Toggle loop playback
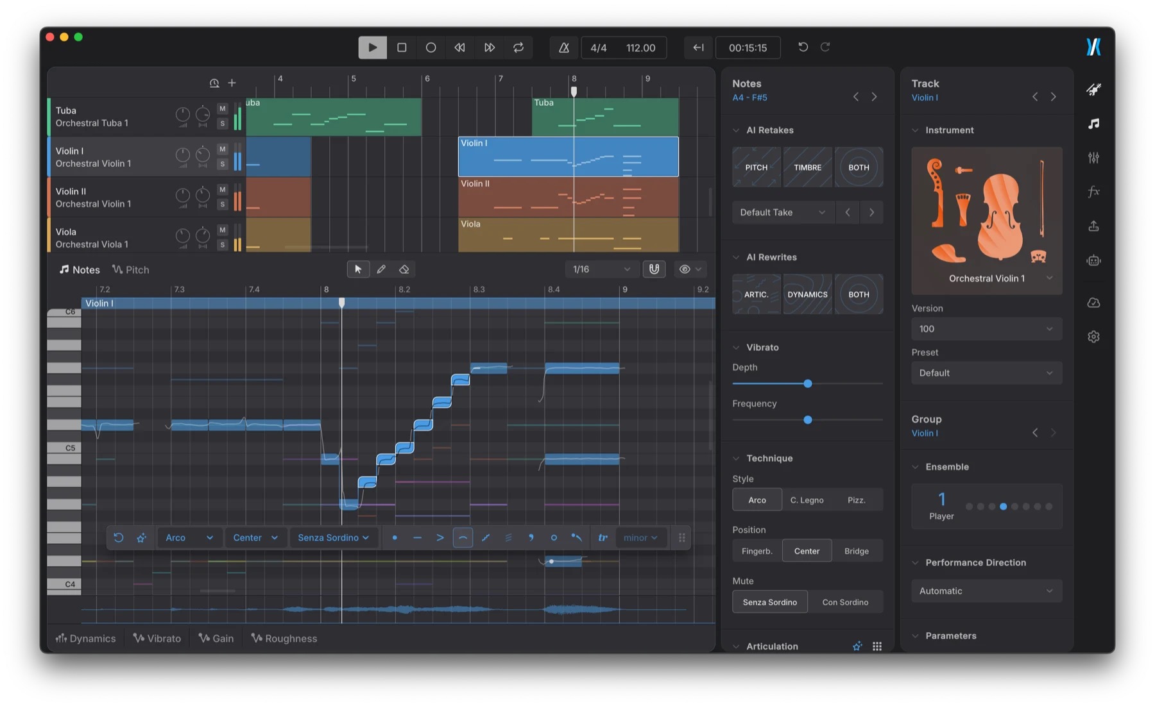Screen dimensions: 1155x706 click(x=518, y=47)
